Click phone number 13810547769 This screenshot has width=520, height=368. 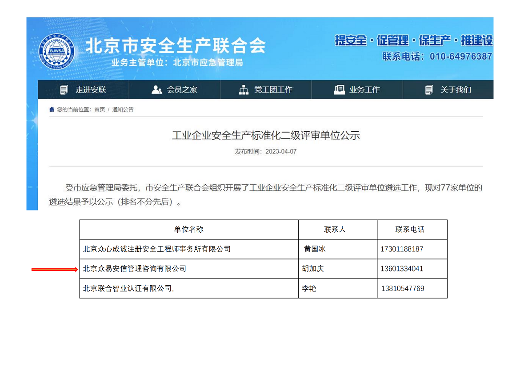coord(403,288)
